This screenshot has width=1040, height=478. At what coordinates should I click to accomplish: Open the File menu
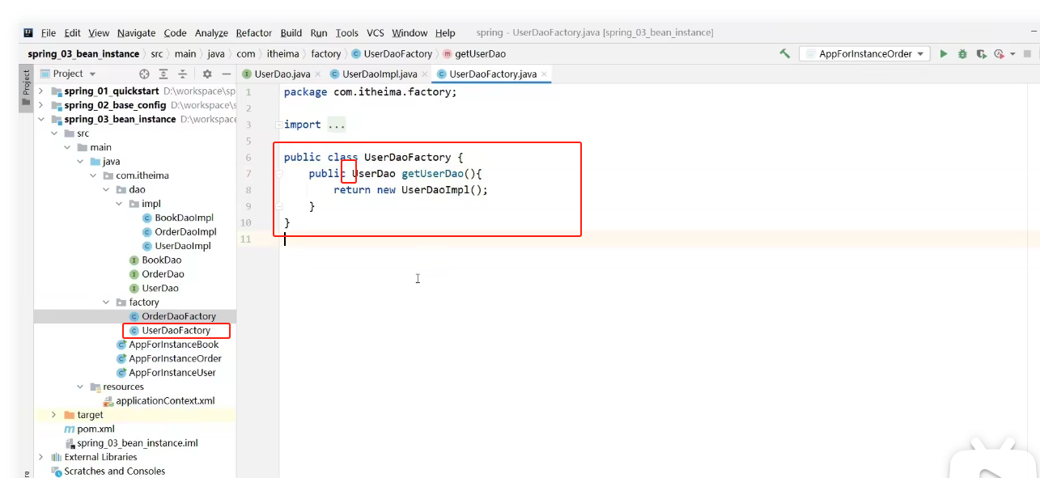(49, 33)
